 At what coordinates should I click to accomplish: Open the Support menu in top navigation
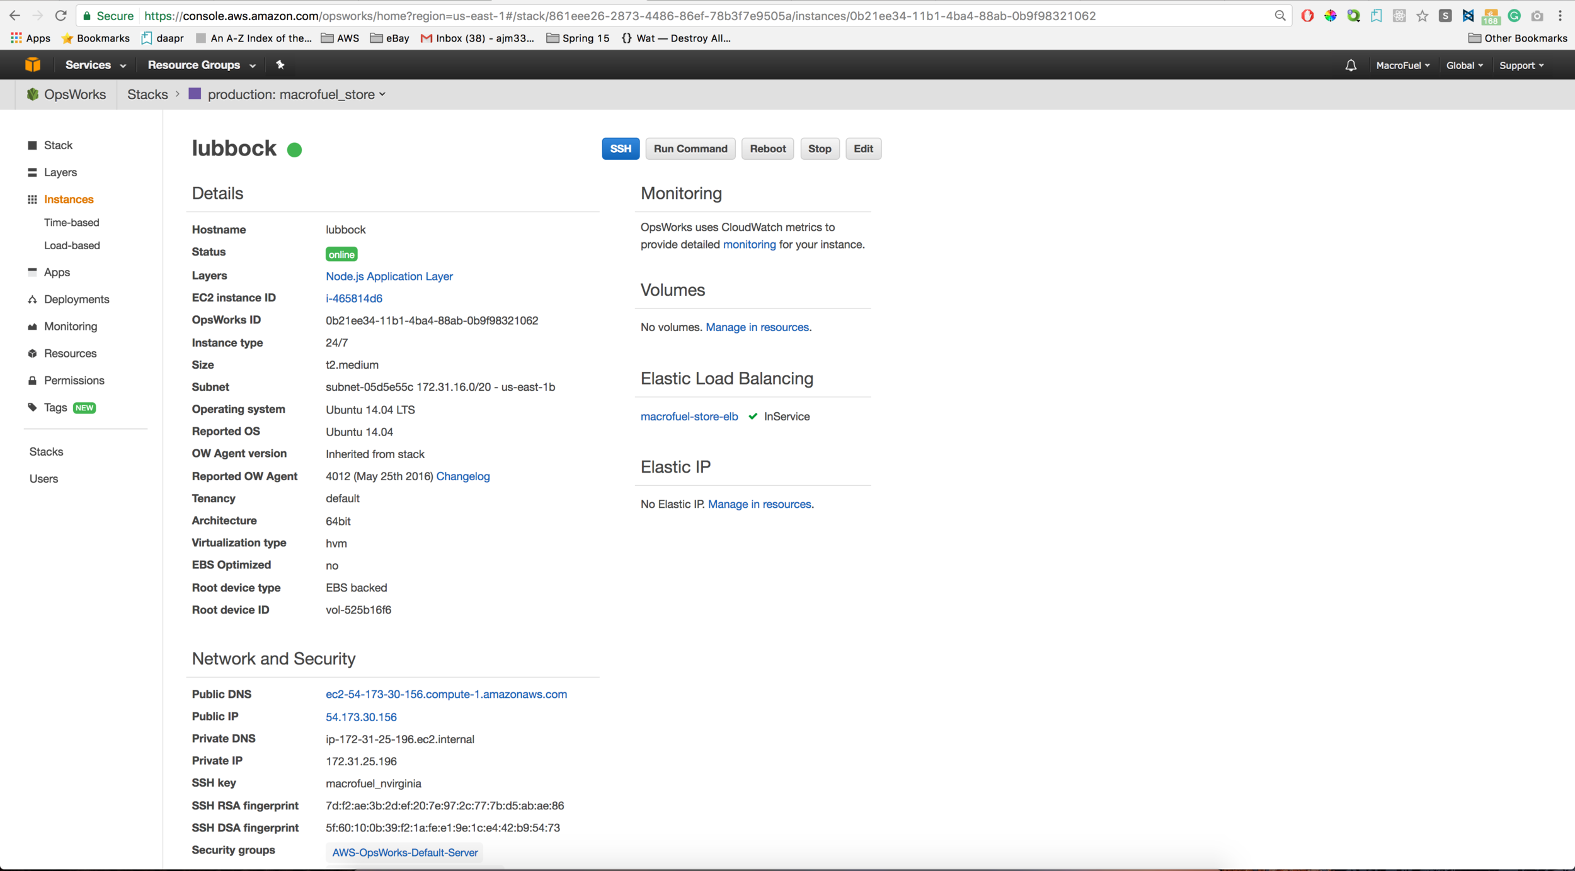tap(1522, 65)
